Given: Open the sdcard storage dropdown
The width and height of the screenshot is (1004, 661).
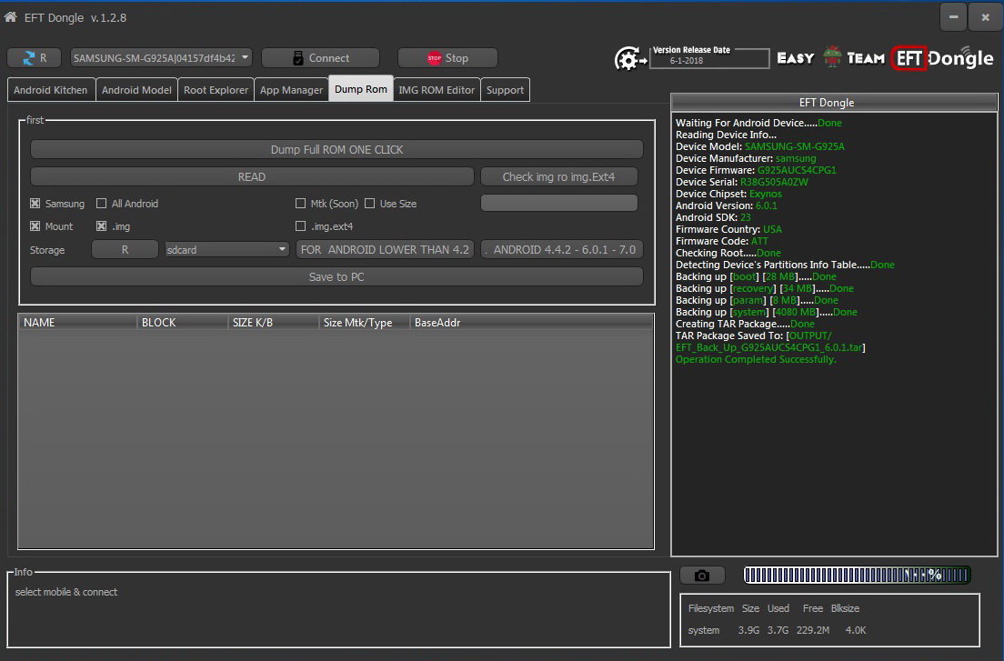Looking at the screenshot, I should click(226, 249).
